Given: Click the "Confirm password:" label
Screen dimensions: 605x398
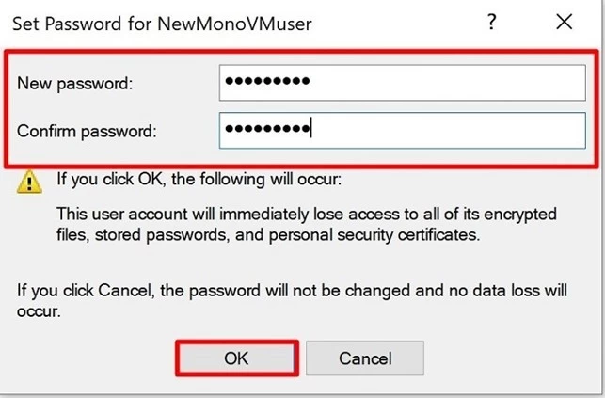Looking at the screenshot, I should click(87, 131).
